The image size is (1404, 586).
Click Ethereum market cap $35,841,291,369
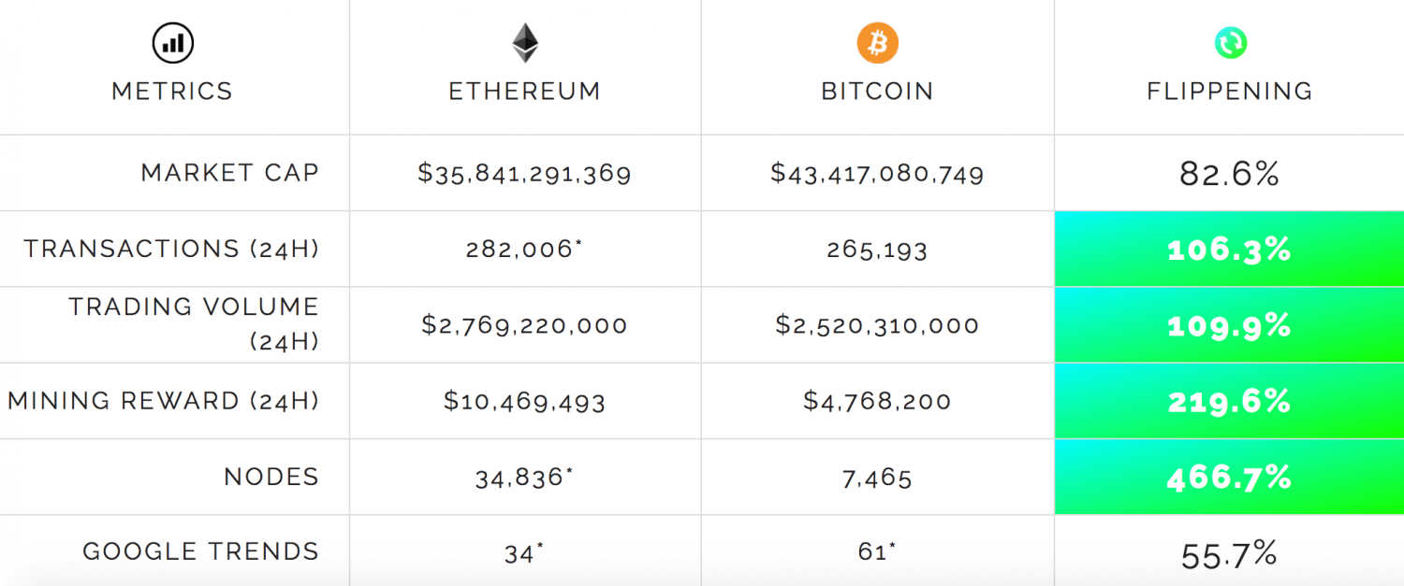point(525,174)
